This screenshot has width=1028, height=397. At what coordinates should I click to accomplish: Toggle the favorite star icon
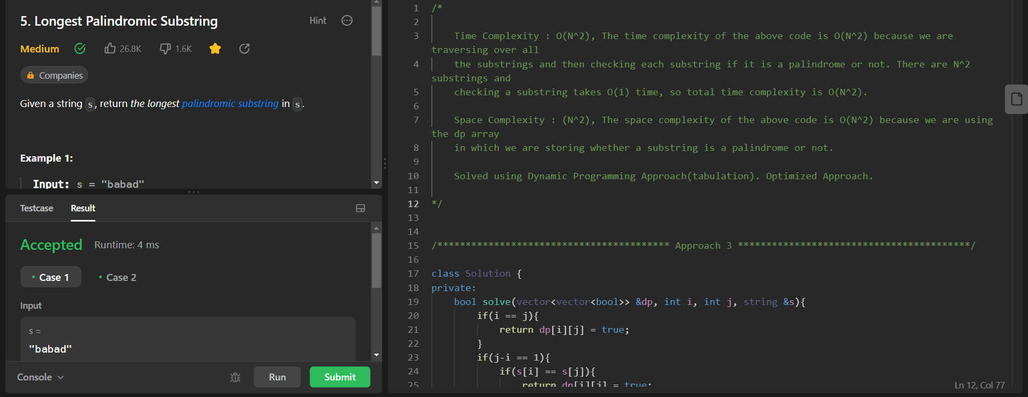tap(215, 49)
